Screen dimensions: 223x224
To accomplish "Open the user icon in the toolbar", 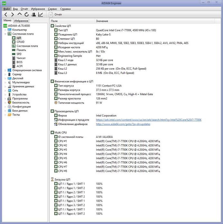I will click(x=34, y=14).
